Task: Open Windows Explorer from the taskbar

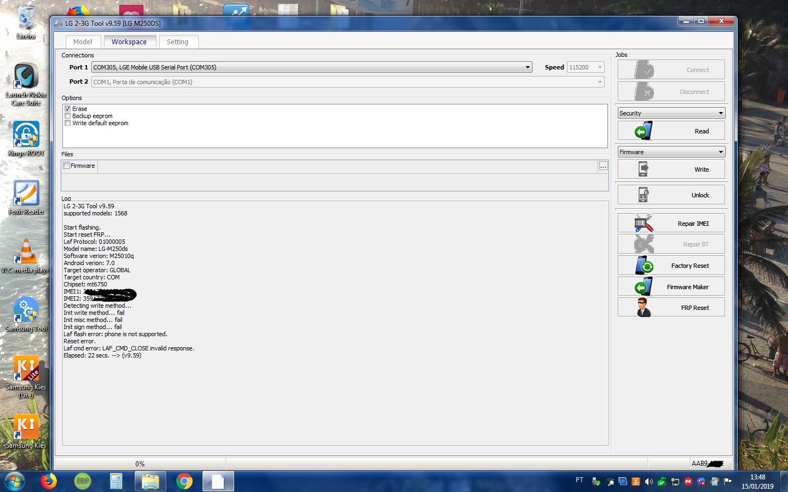Action: click(150, 482)
